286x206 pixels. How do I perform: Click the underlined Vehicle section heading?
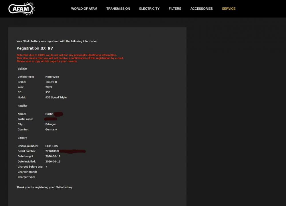pos(22,68)
